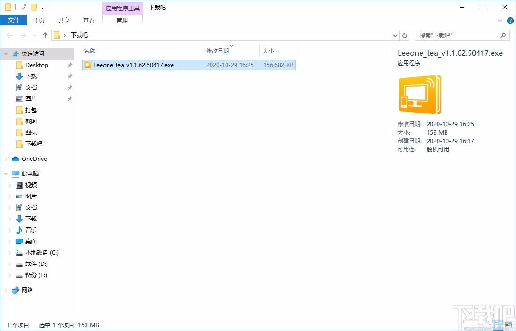Click the 视频 film icon
Image resolution: width=516 pixels, height=331 pixels.
tap(19, 185)
